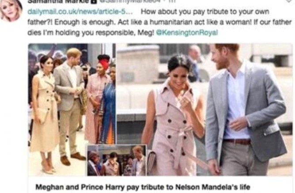Open the small inset photo at bottom center
The image size is (295, 193).
click(x=117, y=160)
